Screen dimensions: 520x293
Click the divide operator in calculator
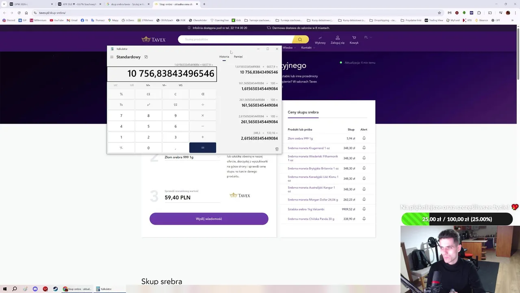tap(203, 105)
